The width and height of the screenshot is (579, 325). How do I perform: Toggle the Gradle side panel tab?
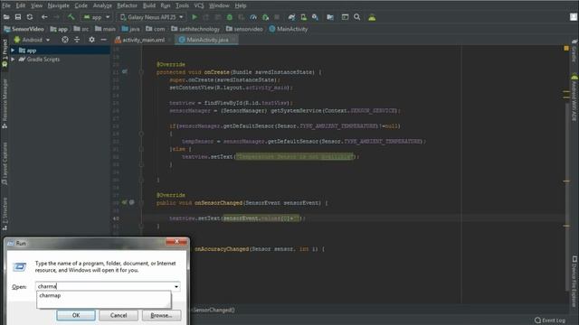[x=574, y=51]
